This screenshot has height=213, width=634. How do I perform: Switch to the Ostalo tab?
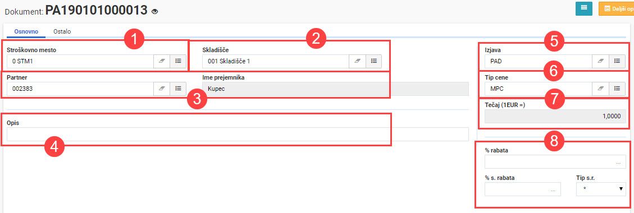pyautogui.click(x=62, y=31)
